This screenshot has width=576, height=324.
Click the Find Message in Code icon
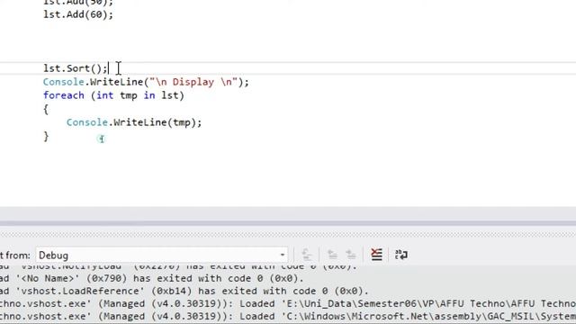click(x=307, y=255)
